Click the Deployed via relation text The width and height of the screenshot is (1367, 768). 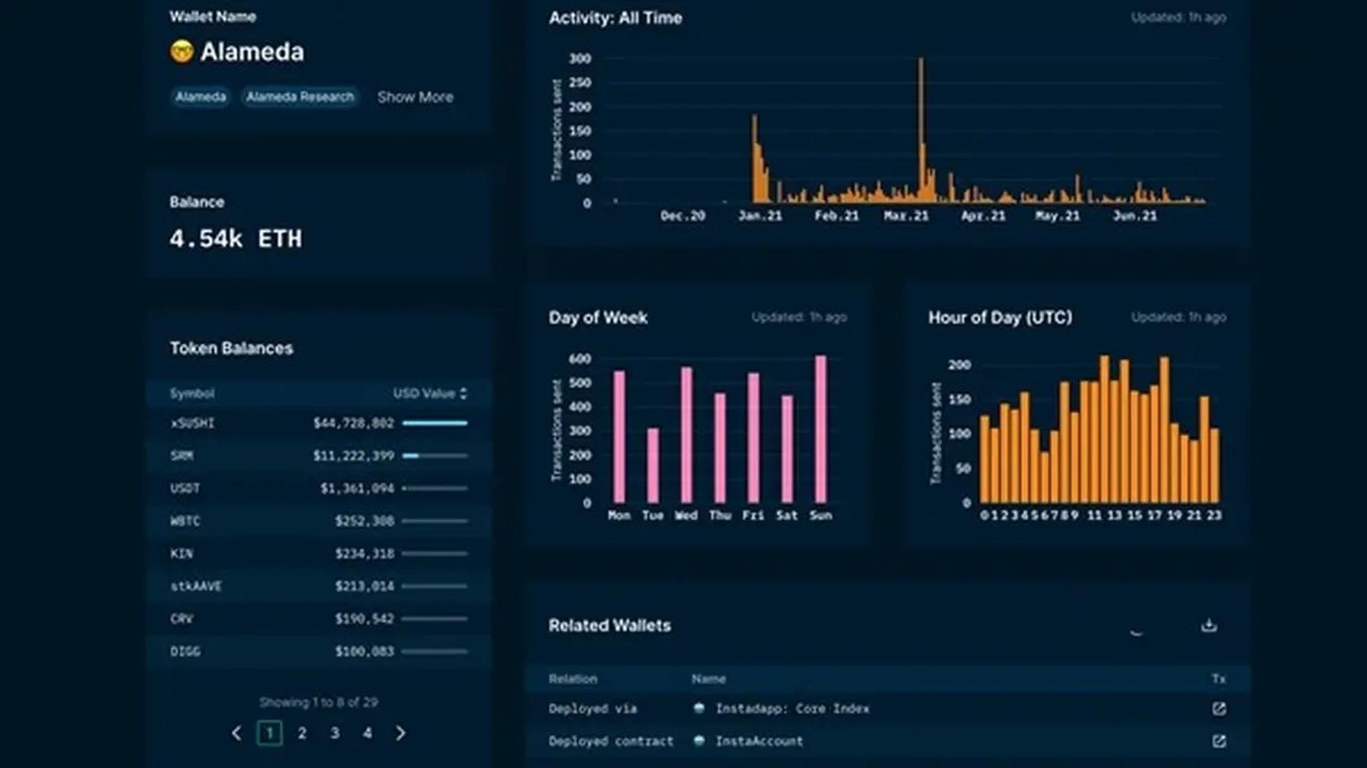tap(592, 709)
